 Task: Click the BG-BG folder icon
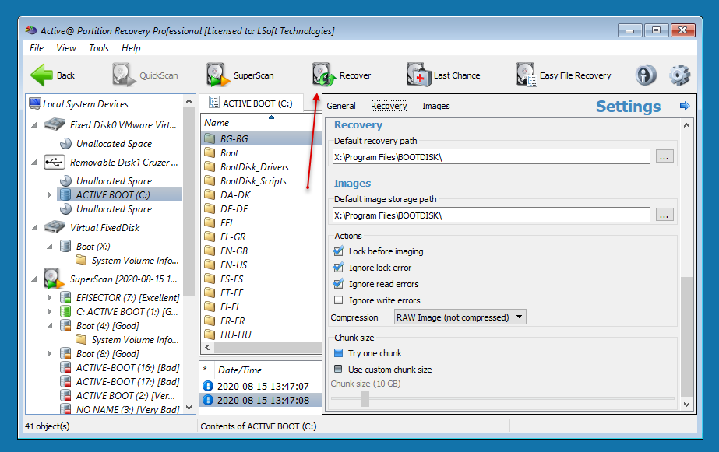point(210,138)
